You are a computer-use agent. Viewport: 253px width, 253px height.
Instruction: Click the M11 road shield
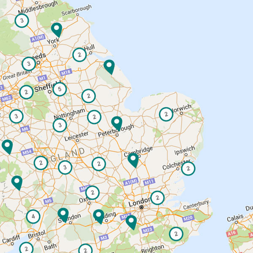point(149,182)
